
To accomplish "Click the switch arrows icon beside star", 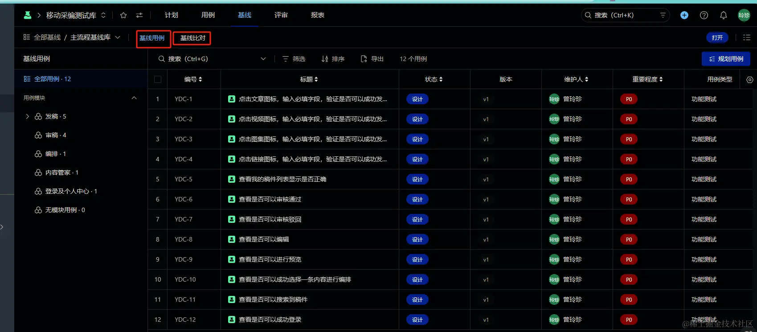I will pos(139,15).
